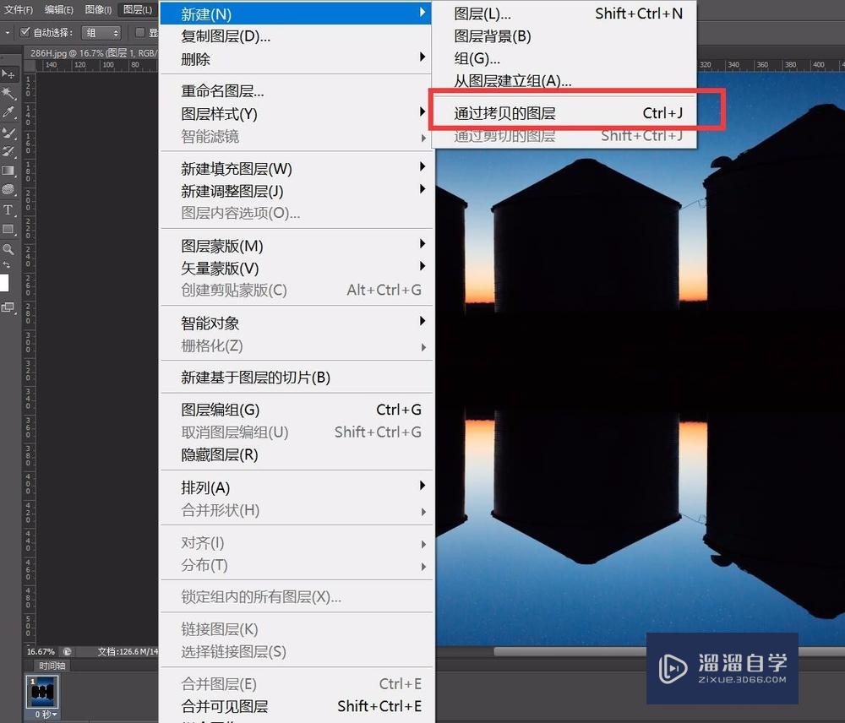845x723 pixels.
Task: Select the Healing Brush tool
Action: click(8, 132)
